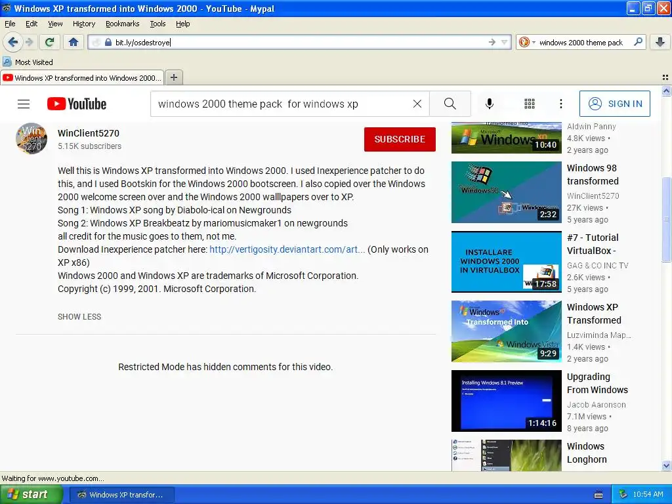The image size is (672, 504).
Task: Clear the YouTube search query with X
Action: click(x=417, y=104)
